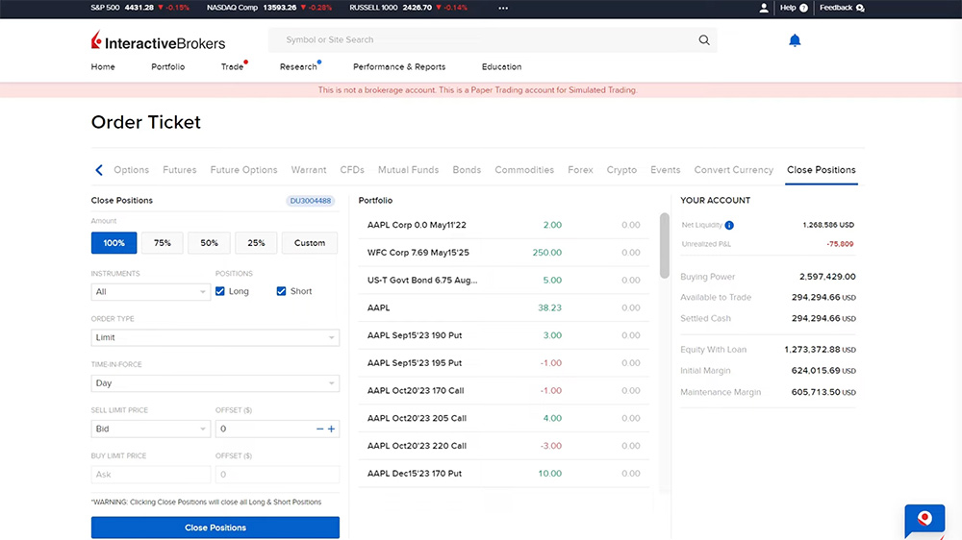Open the Instruments All dropdown
962x540 pixels.
click(x=151, y=292)
